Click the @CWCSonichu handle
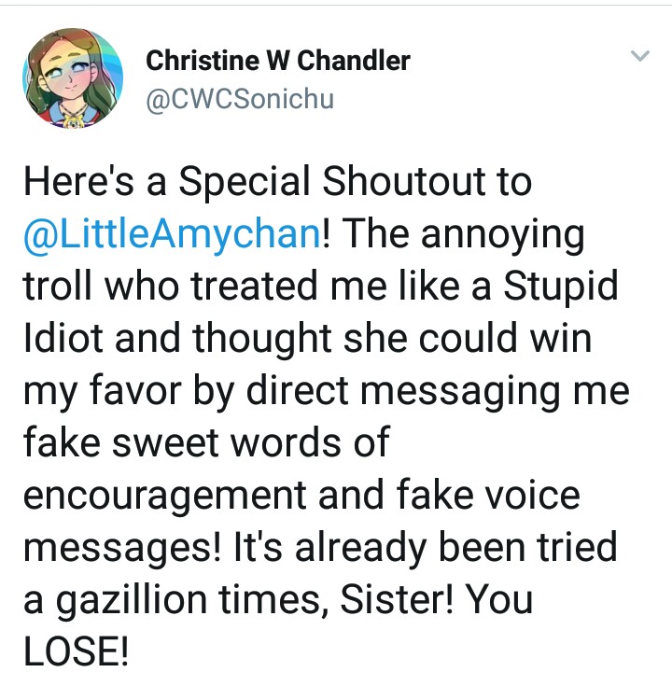This screenshot has width=672, height=700. 240,99
